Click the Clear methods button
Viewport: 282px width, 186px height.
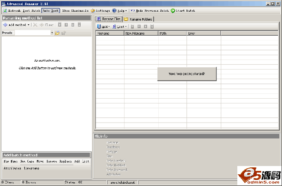[x=47, y=25]
